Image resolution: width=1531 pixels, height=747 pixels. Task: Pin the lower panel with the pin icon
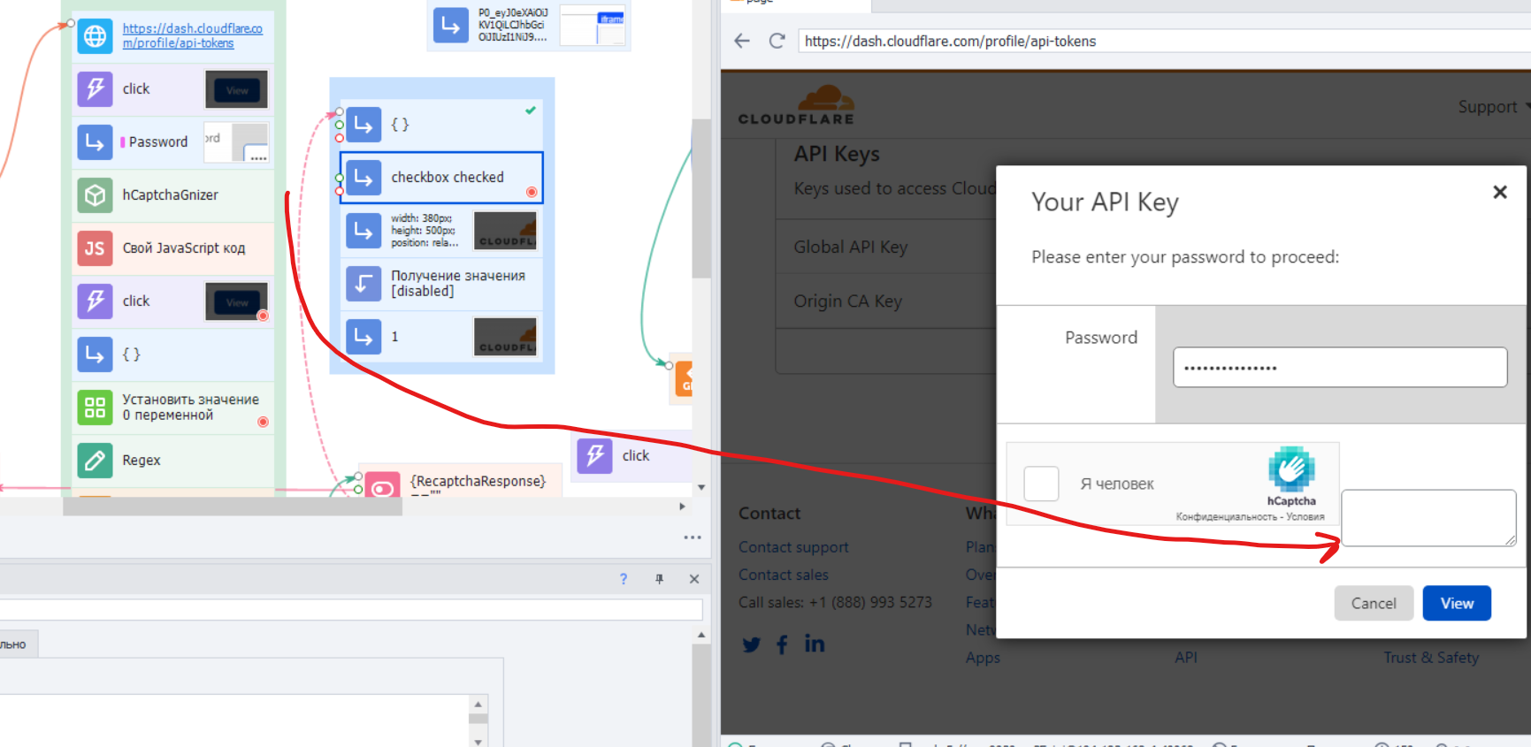pyautogui.click(x=659, y=579)
